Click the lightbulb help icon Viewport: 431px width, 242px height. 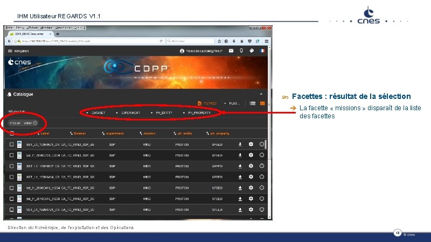point(241,51)
